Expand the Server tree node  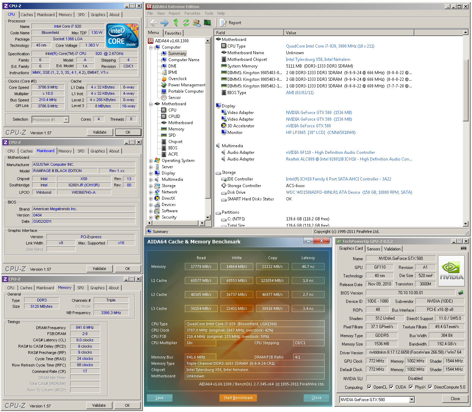151,167
